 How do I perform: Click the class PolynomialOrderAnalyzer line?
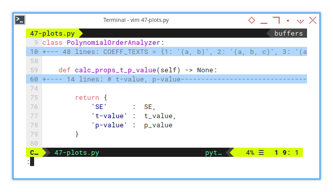103,42
